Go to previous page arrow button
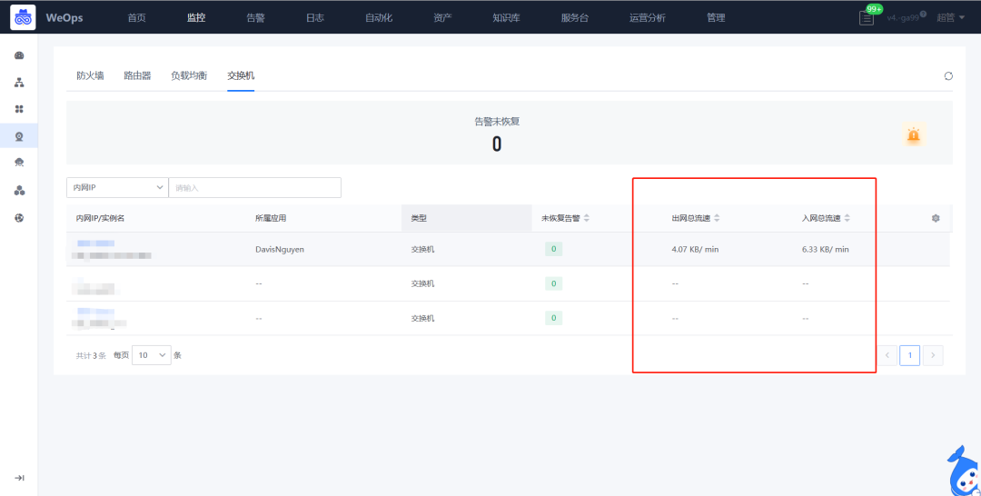 (887, 355)
